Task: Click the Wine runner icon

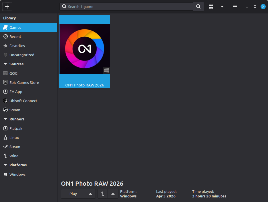Action: (x=5, y=156)
